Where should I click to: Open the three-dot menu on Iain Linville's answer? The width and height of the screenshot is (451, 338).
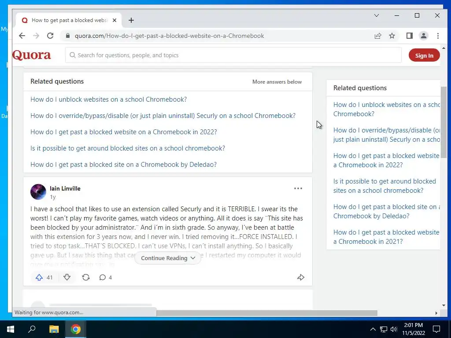click(x=298, y=188)
